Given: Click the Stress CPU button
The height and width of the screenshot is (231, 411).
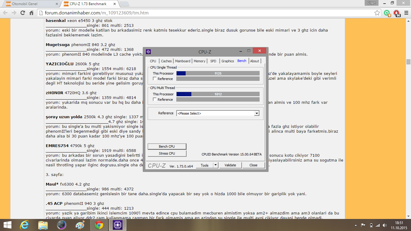Looking at the screenshot, I should [167, 153].
